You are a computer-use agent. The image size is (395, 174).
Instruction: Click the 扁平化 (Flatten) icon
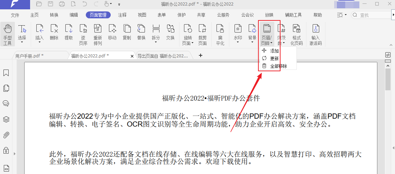click(x=220, y=34)
